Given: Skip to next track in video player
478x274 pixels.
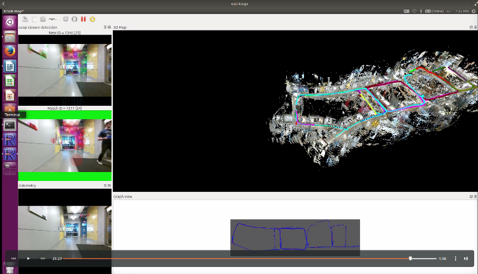Looking at the screenshot, I should (x=43, y=259).
